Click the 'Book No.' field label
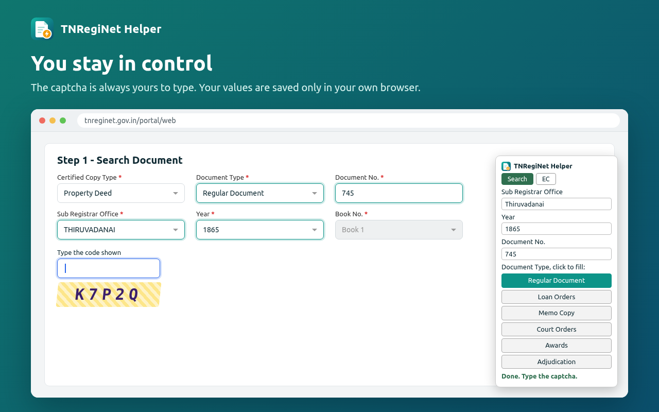Screen dimensions: 659x412 tap(351, 214)
